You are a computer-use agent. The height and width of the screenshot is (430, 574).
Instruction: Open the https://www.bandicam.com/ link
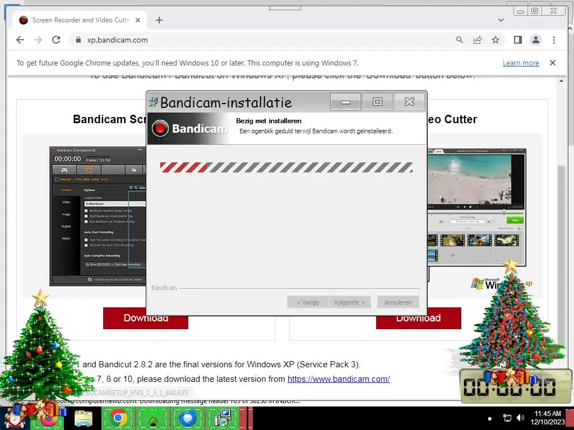(339, 379)
